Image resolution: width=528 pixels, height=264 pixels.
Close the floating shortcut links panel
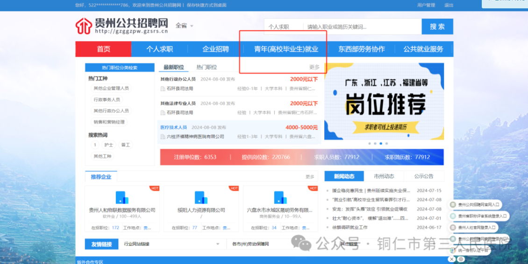pos(452,259)
